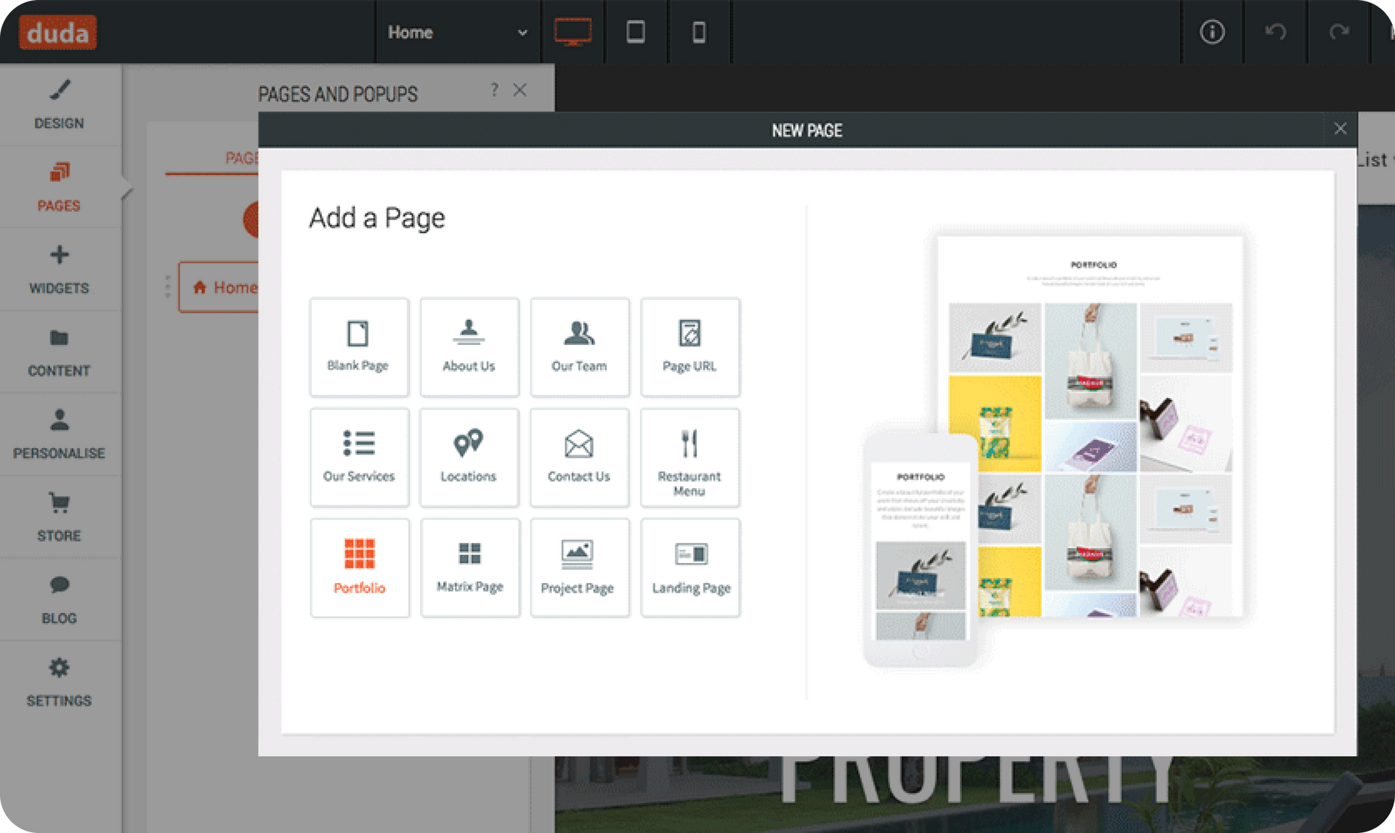Open the Widgets sidebar panel

click(x=60, y=269)
